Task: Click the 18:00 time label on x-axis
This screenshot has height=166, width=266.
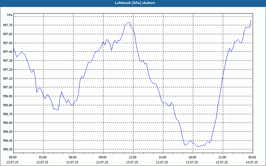Action: pos(193,157)
